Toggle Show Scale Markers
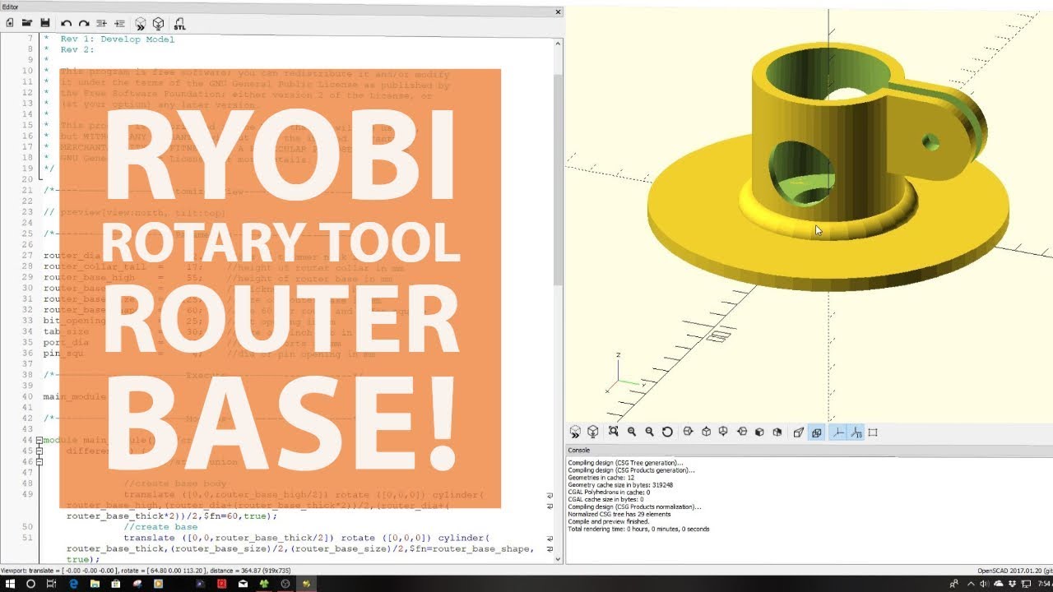This screenshot has height=592, width=1053. pos(856,432)
